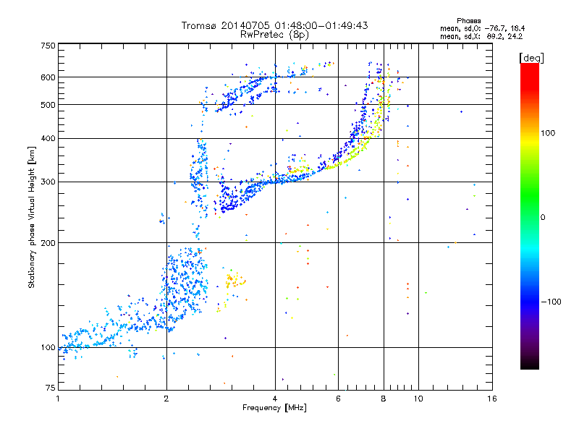
Task: Click the dense blue E-layer cluster above 2 MHz
Action: point(185,284)
